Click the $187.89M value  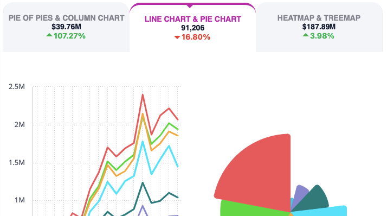(319, 27)
